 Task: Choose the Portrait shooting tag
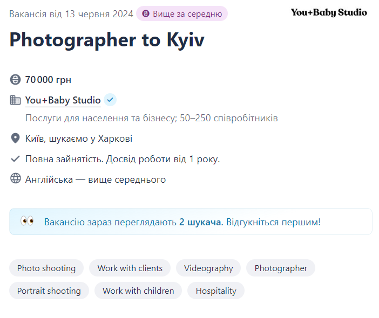coord(49,291)
